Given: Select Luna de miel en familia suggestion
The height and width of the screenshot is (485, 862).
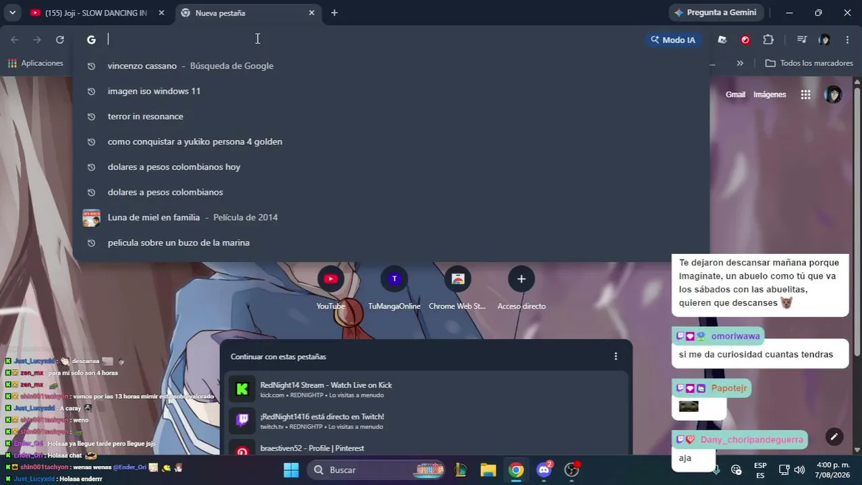Looking at the screenshot, I should pyautogui.click(x=391, y=218).
